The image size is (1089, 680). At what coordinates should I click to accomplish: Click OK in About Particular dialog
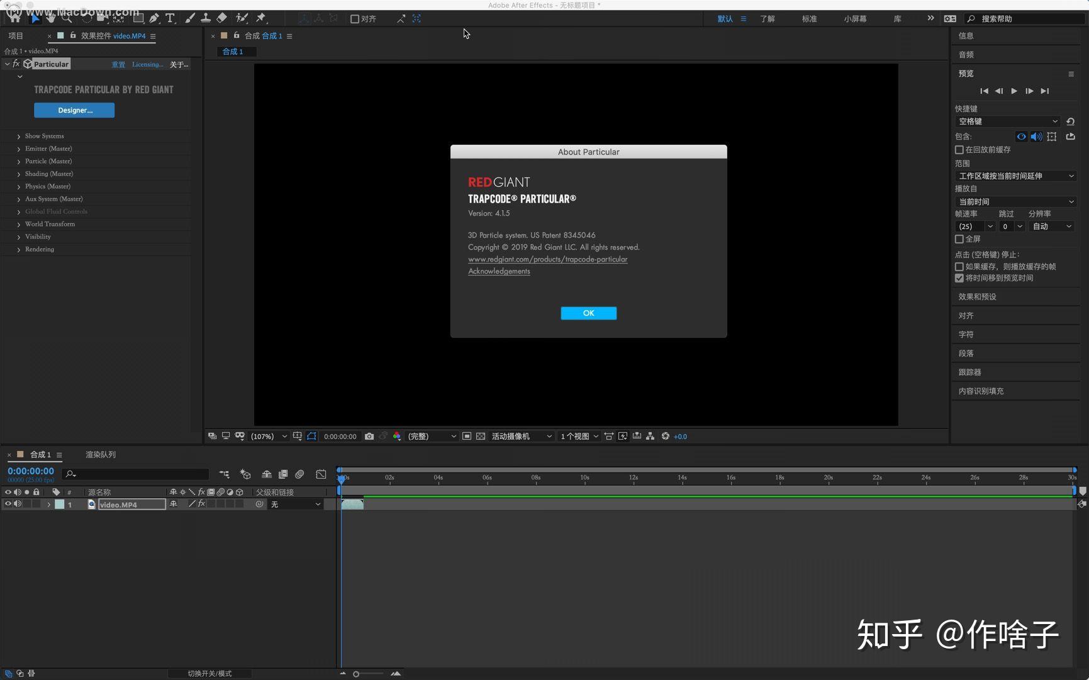click(x=588, y=313)
